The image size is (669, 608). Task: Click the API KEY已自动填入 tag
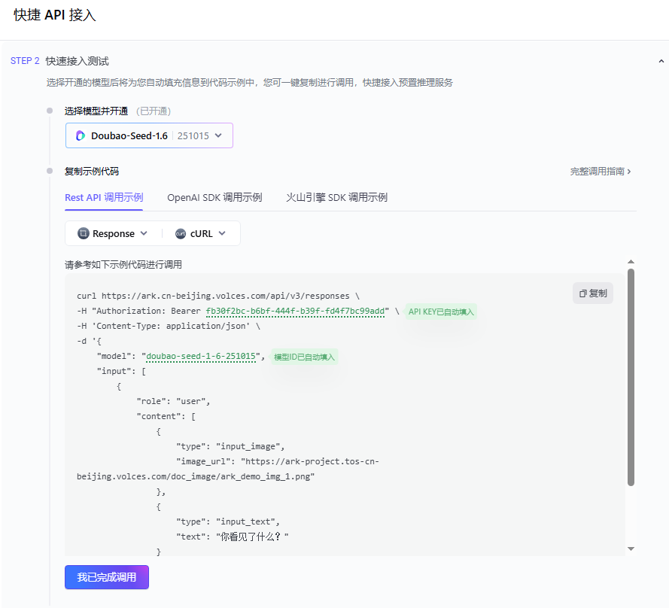coord(441,312)
